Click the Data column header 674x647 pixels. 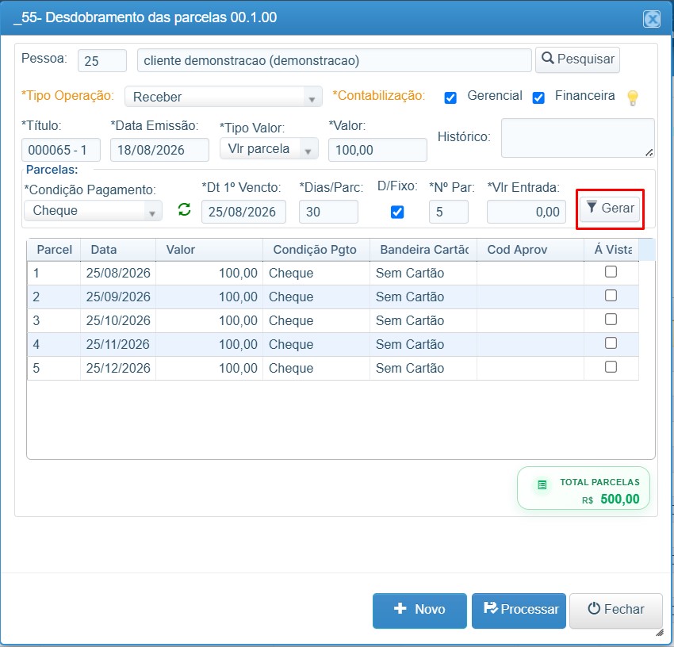[x=118, y=250]
